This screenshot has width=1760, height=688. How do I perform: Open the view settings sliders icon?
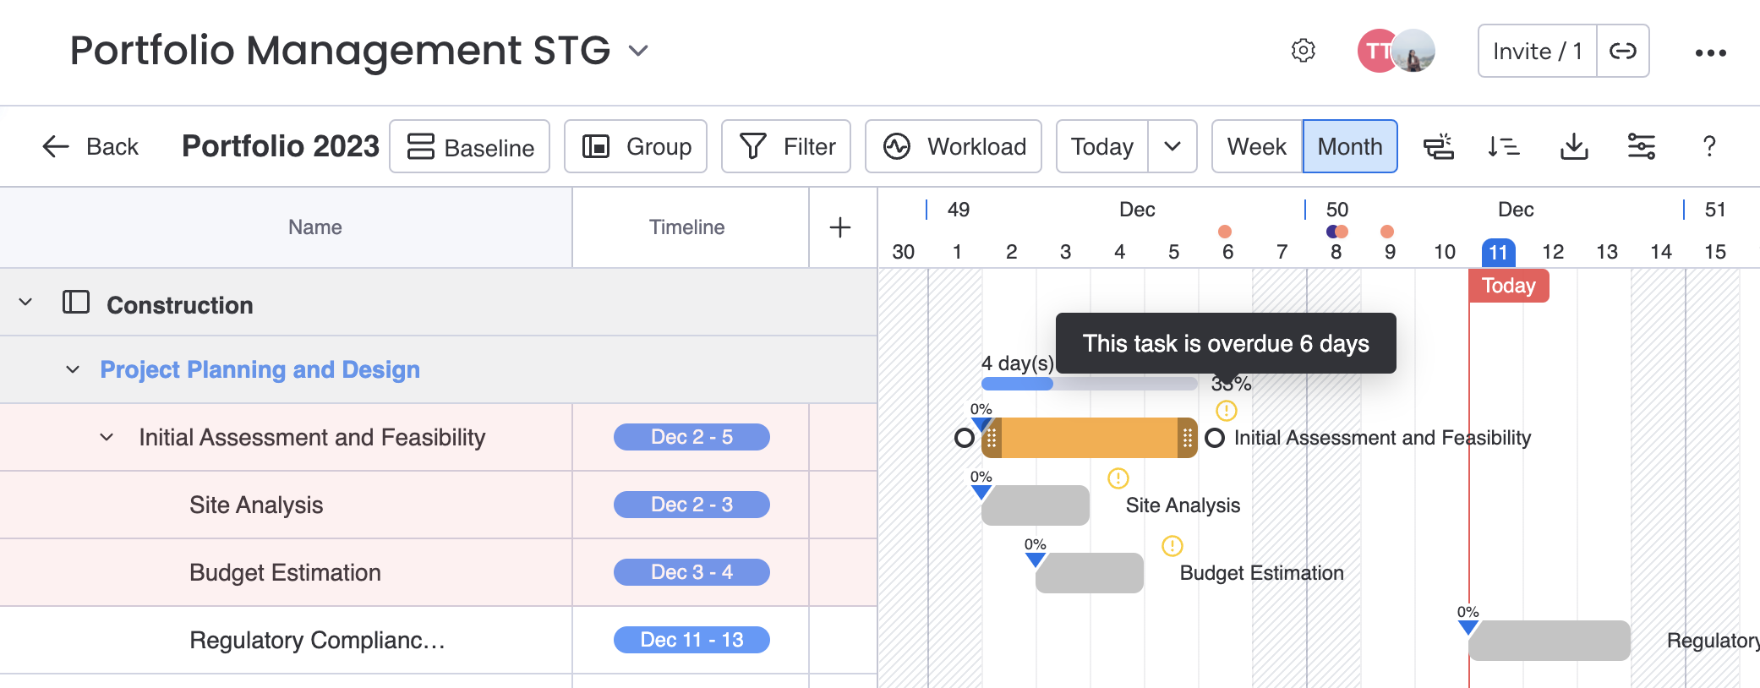[x=1641, y=146]
